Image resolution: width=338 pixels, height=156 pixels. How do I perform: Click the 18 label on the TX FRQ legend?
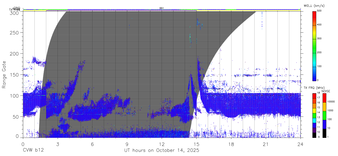tap(318, 93)
